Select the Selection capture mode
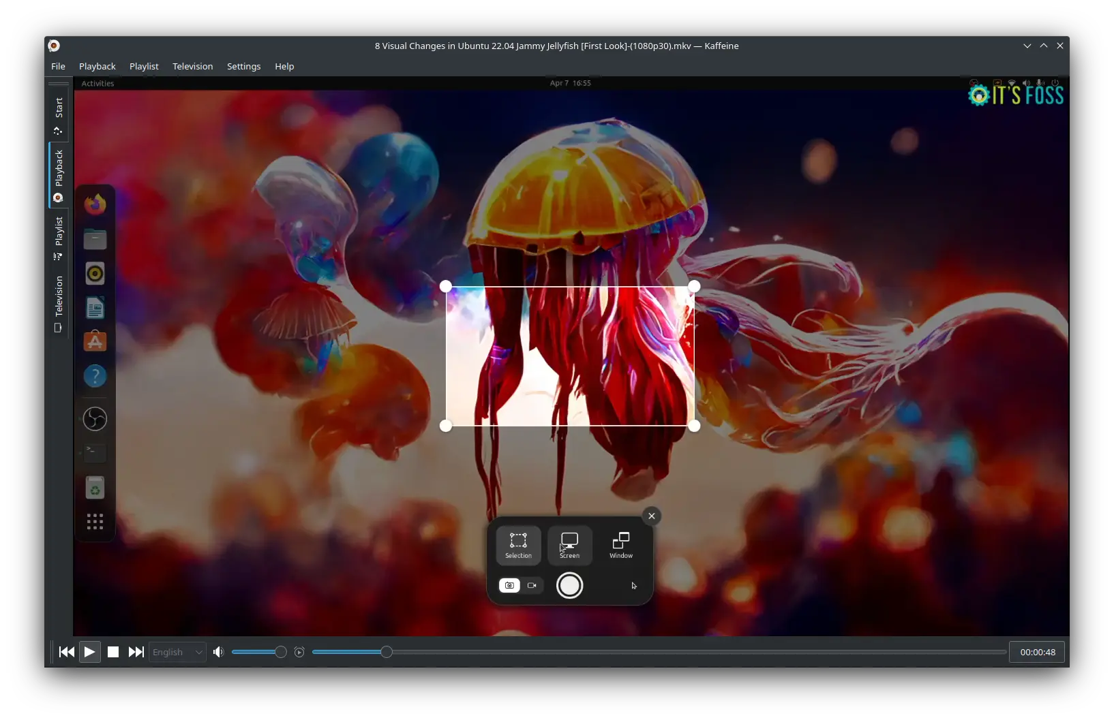1114x720 pixels. pyautogui.click(x=518, y=546)
